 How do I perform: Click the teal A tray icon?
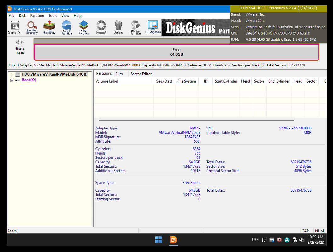(x=287, y=240)
